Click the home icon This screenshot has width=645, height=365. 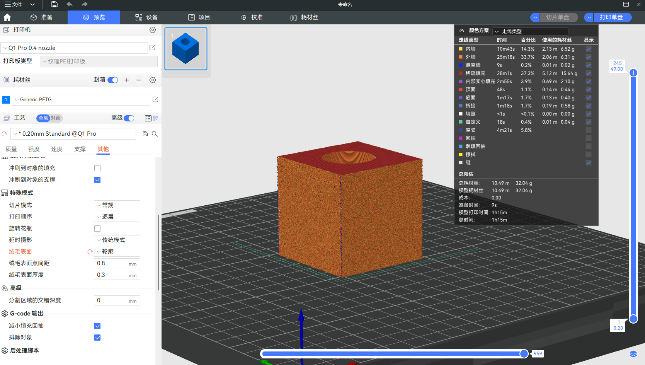click(7, 17)
